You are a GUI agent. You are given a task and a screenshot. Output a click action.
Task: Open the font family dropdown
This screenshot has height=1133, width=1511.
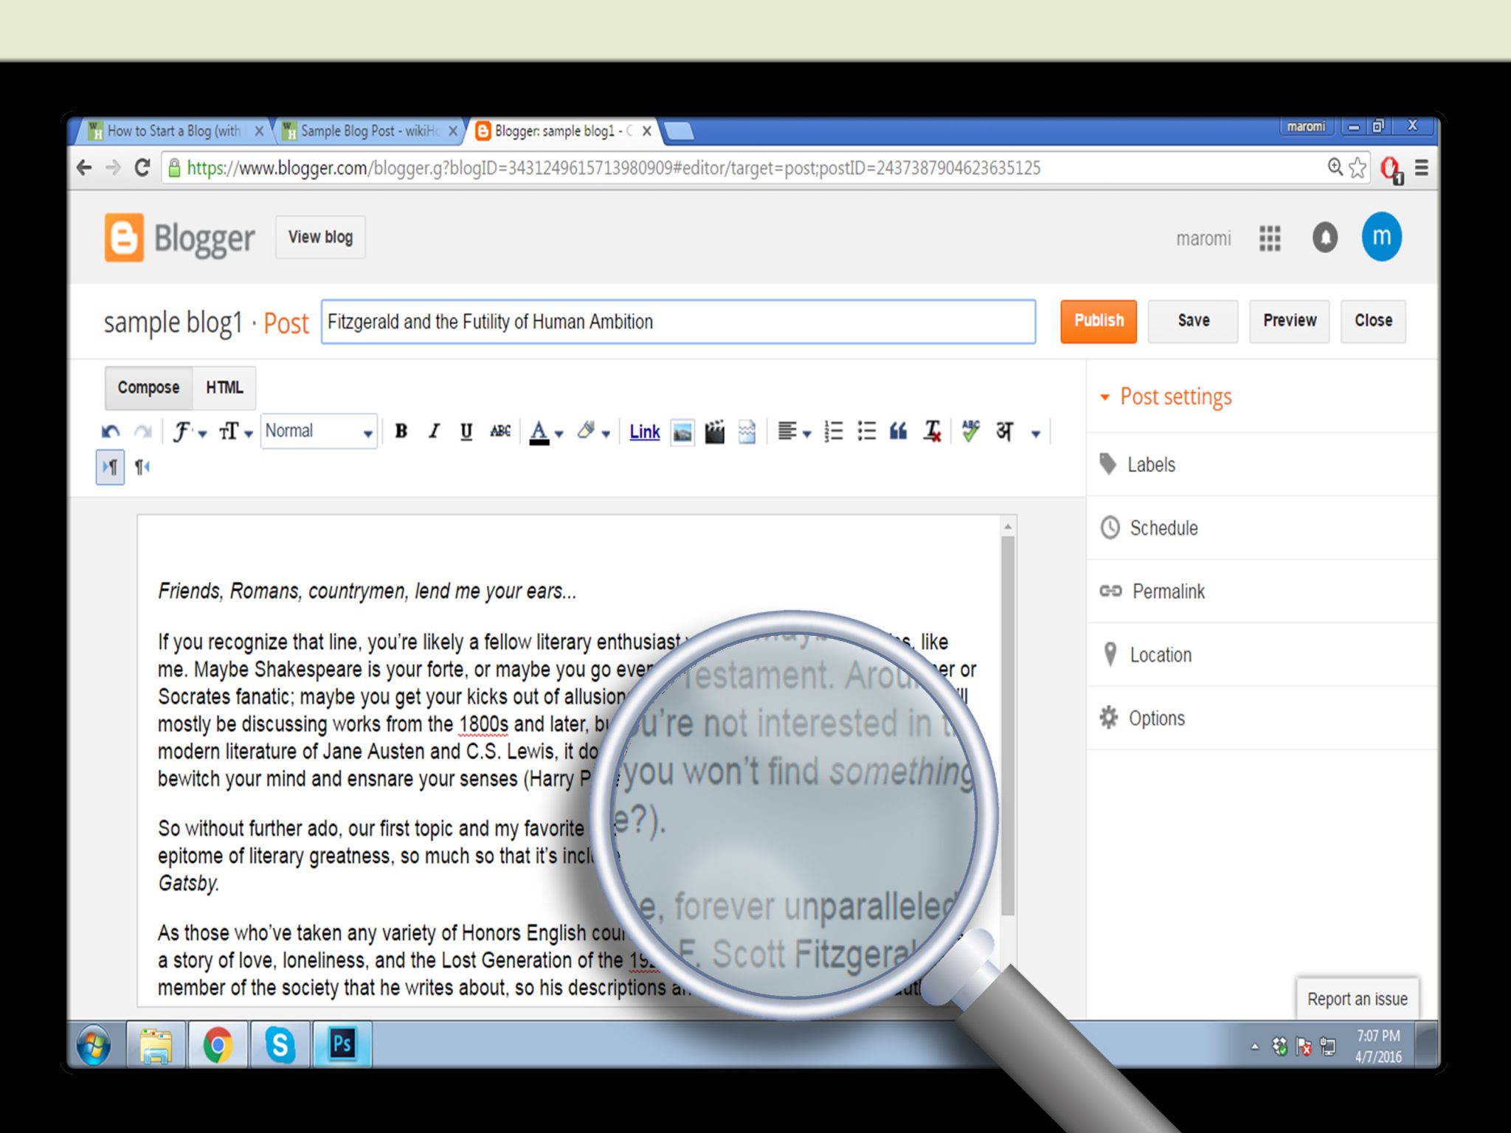click(189, 432)
